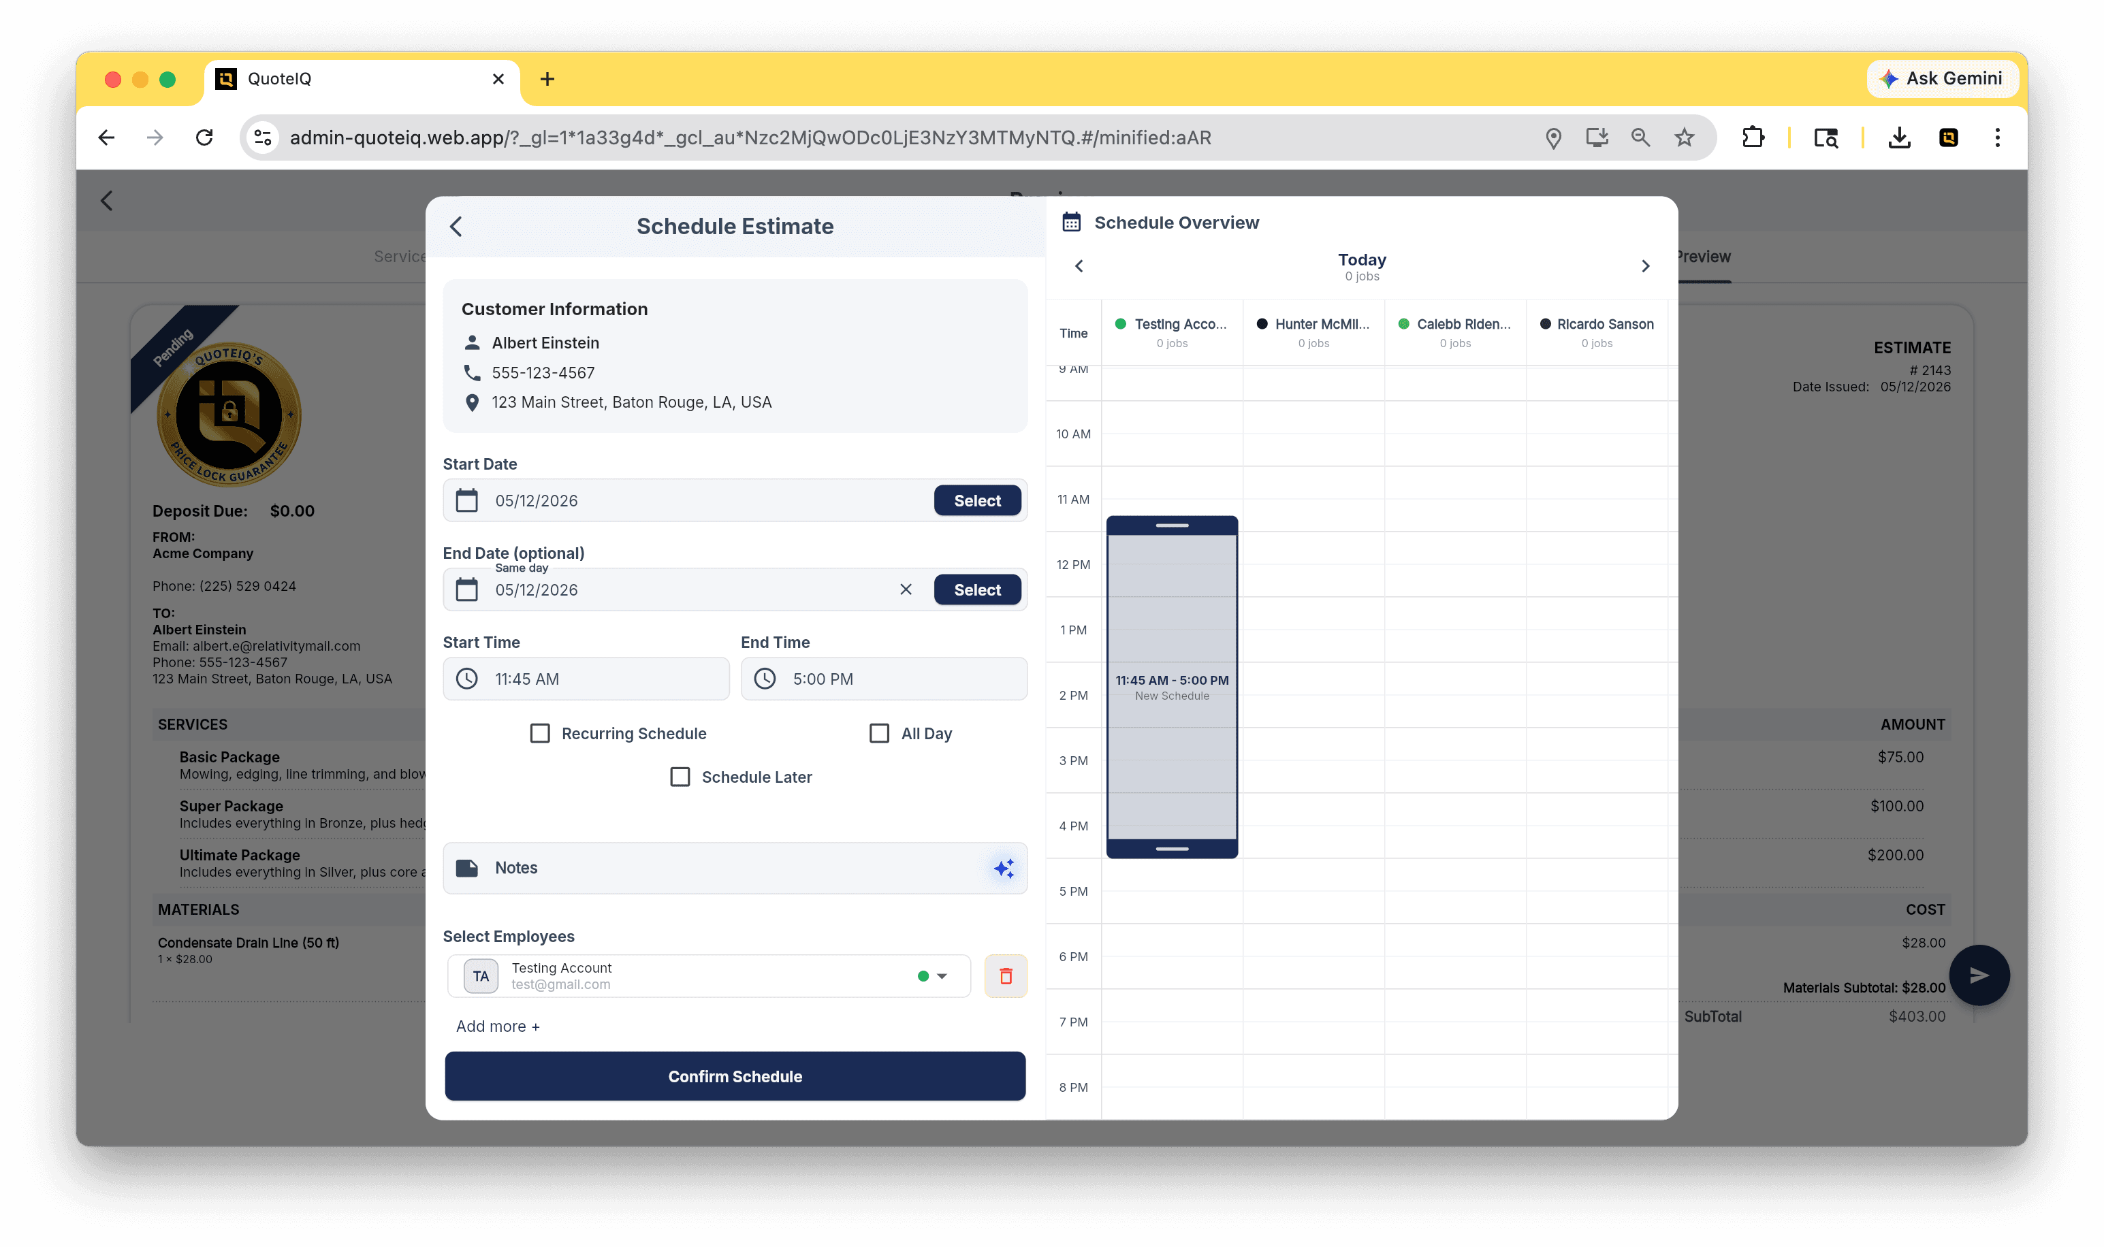Click the top resize handle of schedule block
This screenshot has width=2104, height=1247.
1172,526
